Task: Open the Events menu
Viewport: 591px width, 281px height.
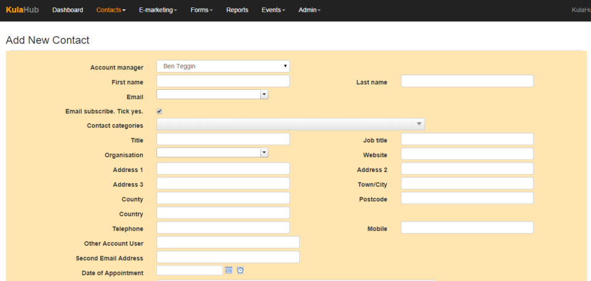Action: tap(273, 10)
